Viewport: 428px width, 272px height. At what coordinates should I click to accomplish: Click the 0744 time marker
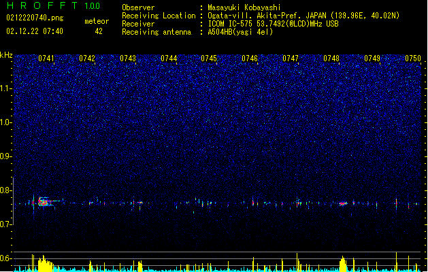point(169,58)
